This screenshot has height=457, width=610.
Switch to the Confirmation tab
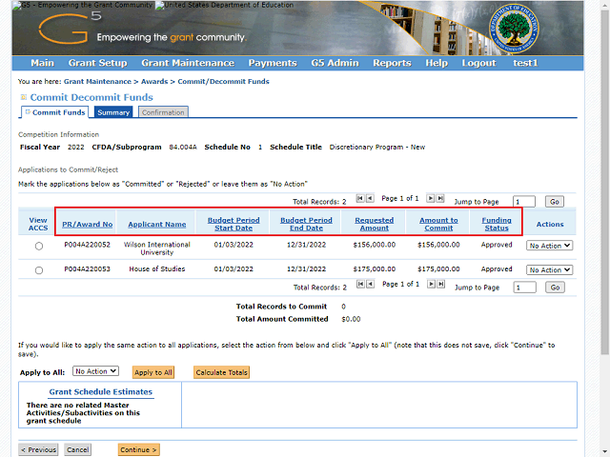163,112
